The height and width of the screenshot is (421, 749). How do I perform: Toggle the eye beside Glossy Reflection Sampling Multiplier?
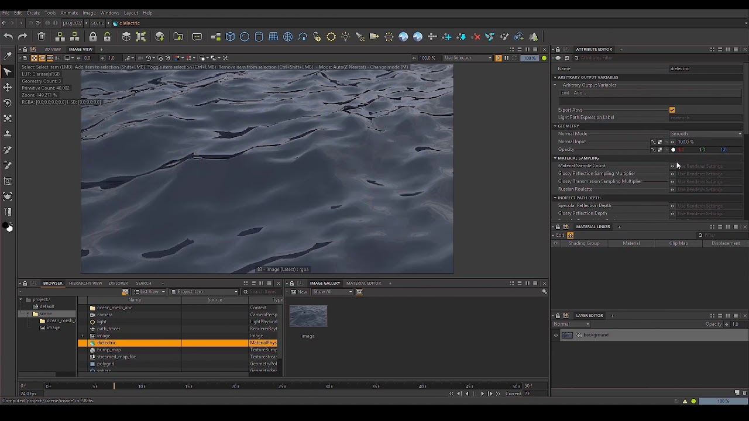[672, 174]
